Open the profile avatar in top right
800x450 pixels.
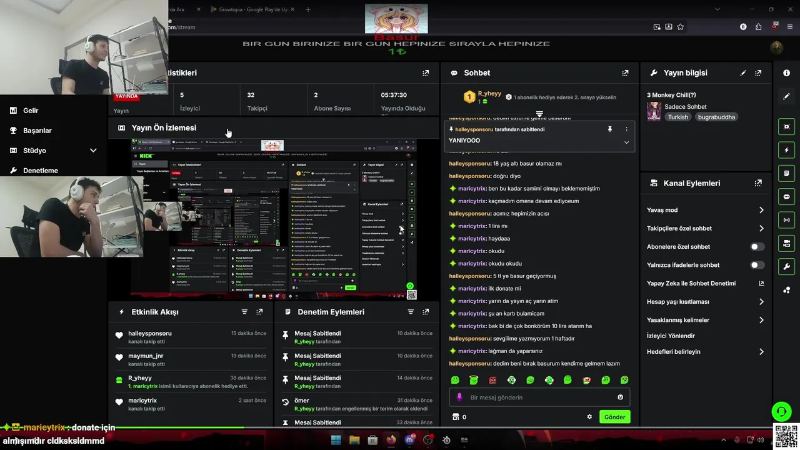[777, 47]
